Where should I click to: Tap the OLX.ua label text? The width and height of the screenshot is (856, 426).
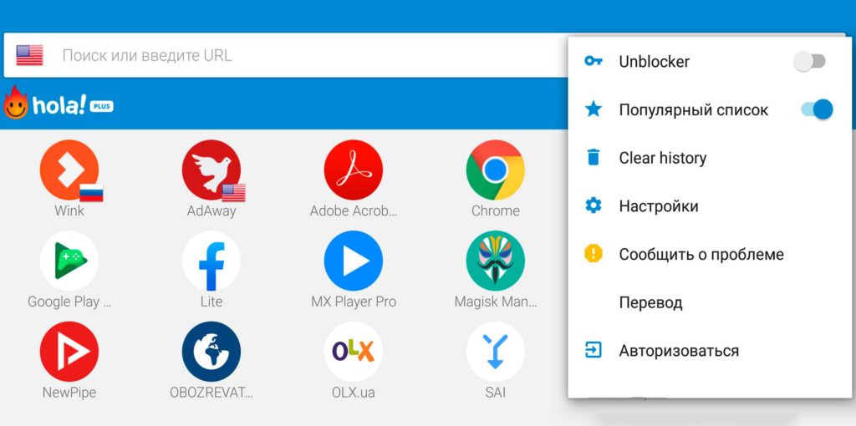(x=354, y=393)
